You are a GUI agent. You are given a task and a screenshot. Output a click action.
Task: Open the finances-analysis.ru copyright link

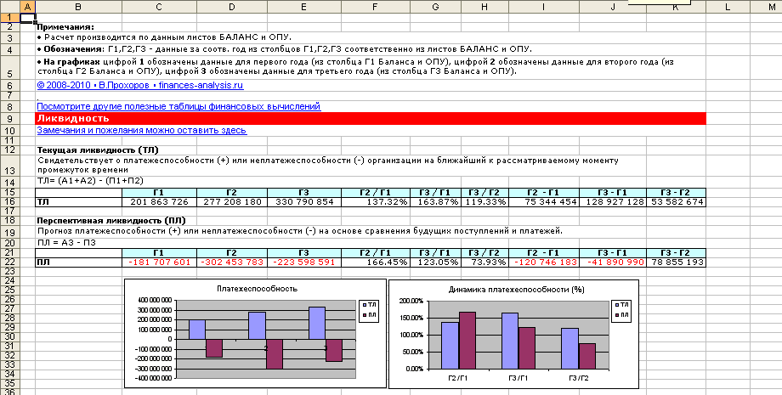coord(140,85)
